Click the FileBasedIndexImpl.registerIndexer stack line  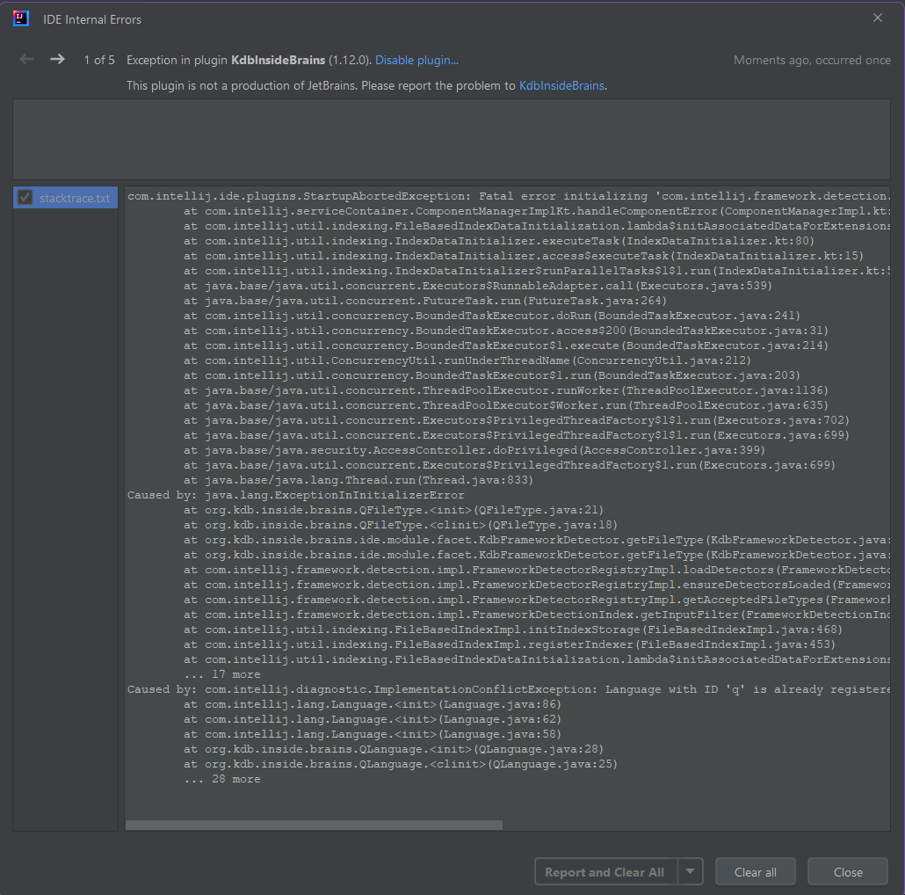(x=510, y=644)
